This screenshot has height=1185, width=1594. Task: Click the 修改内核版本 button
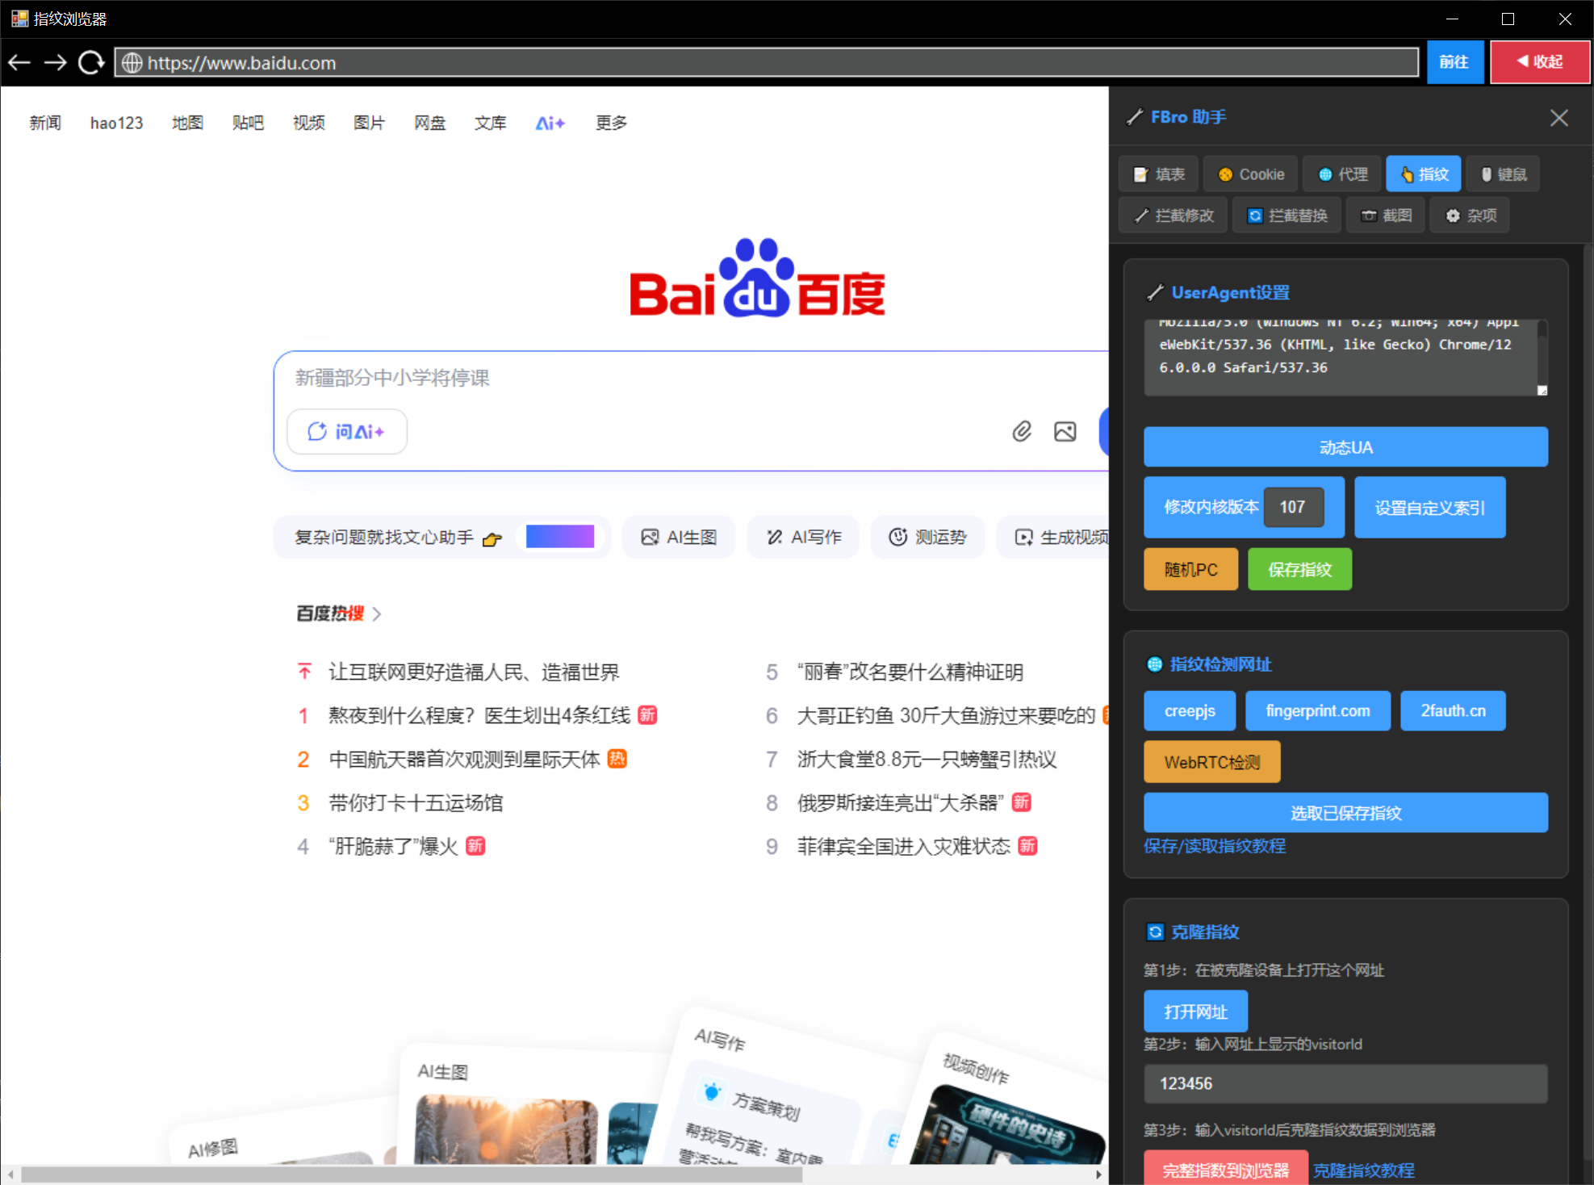pyautogui.click(x=1210, y=507)
